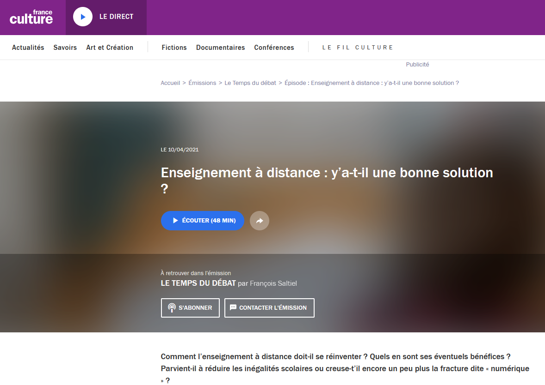Subscribe with the S'ABONNER button

(190, 307)
